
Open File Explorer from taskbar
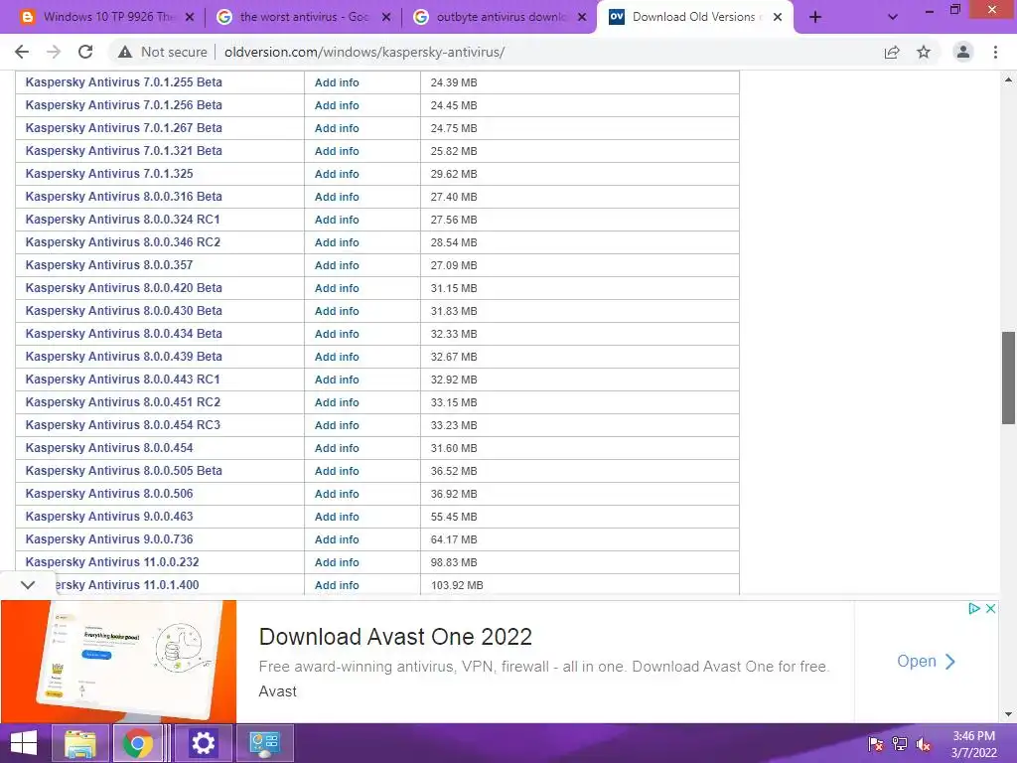click(x=80, y=743)
